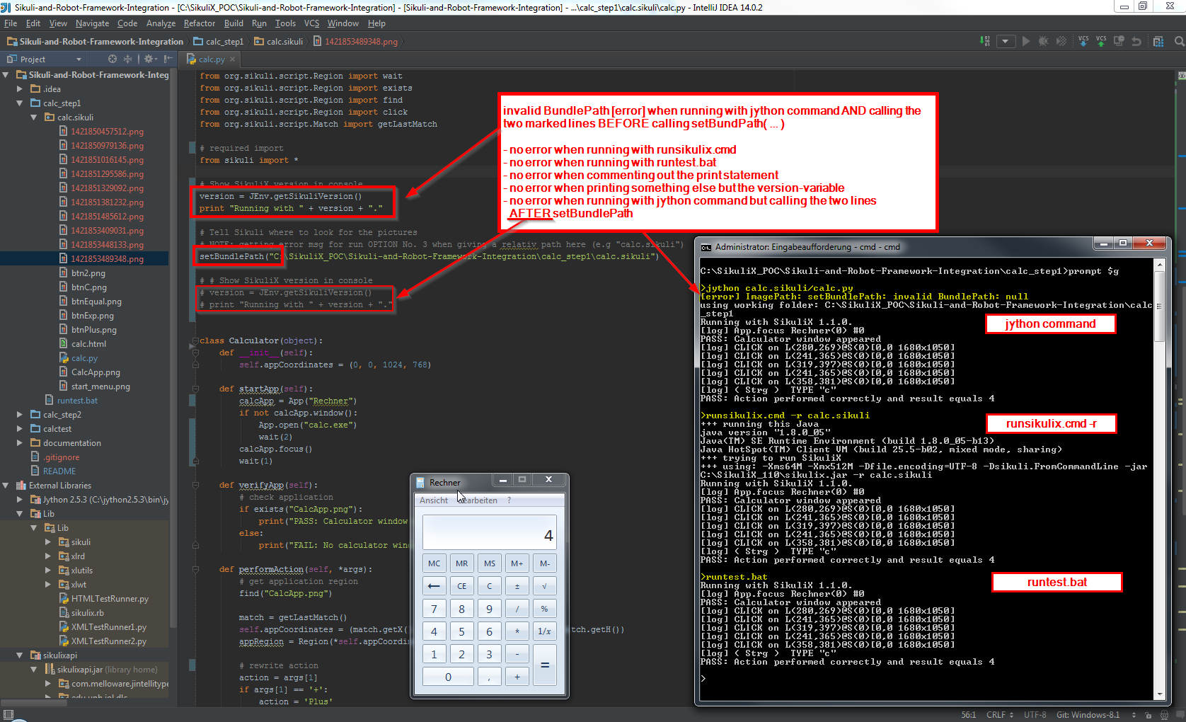
Task: Click Scroll from Source target icon
Action: (113, 59)
